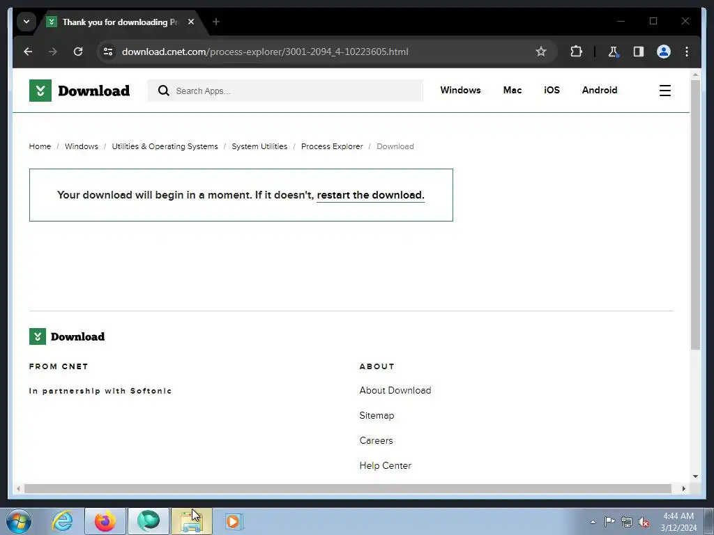This screenshot has height=535, width=714.
Task: Open Chrome's three-dot menu
Action: click(687, 52)
